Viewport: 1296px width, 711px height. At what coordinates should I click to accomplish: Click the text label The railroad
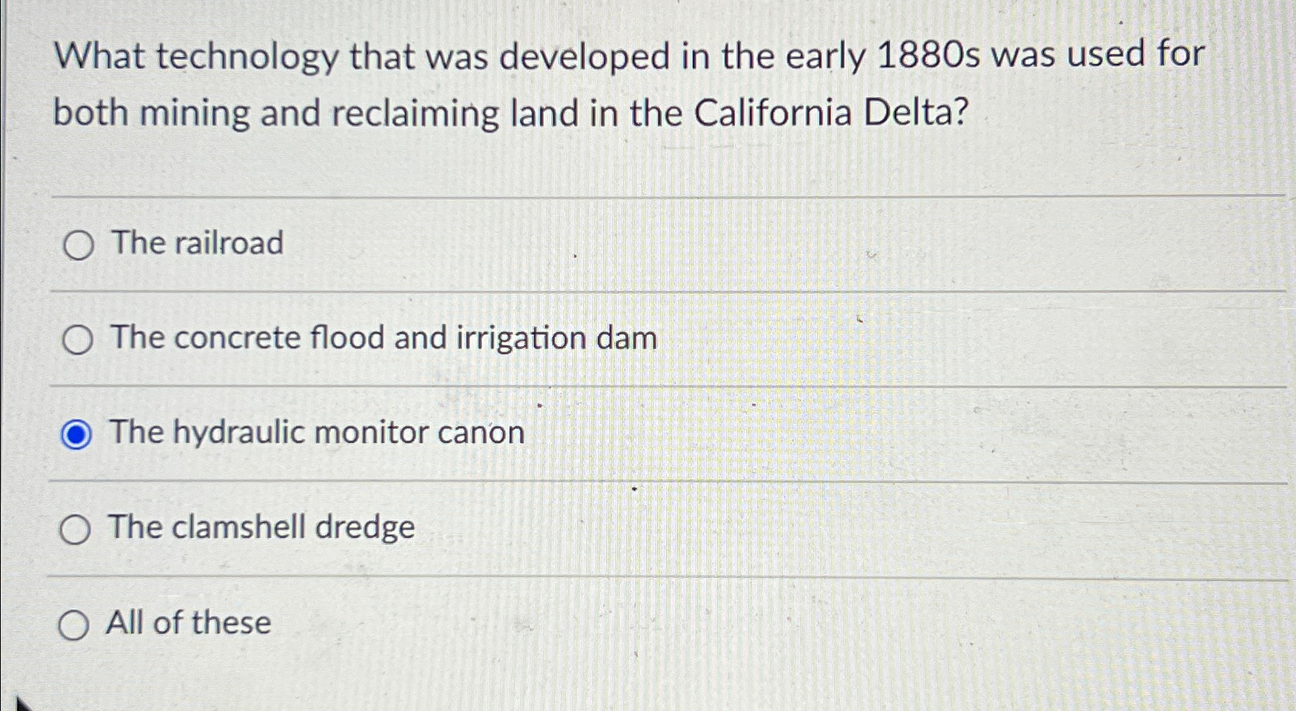196,243
